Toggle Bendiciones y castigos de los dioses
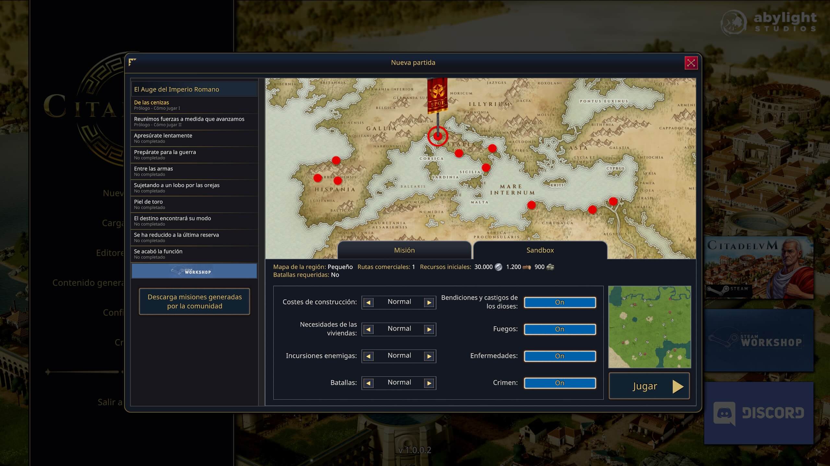Image resolution: width=830 pixels, height=466 pixels. 560,302
